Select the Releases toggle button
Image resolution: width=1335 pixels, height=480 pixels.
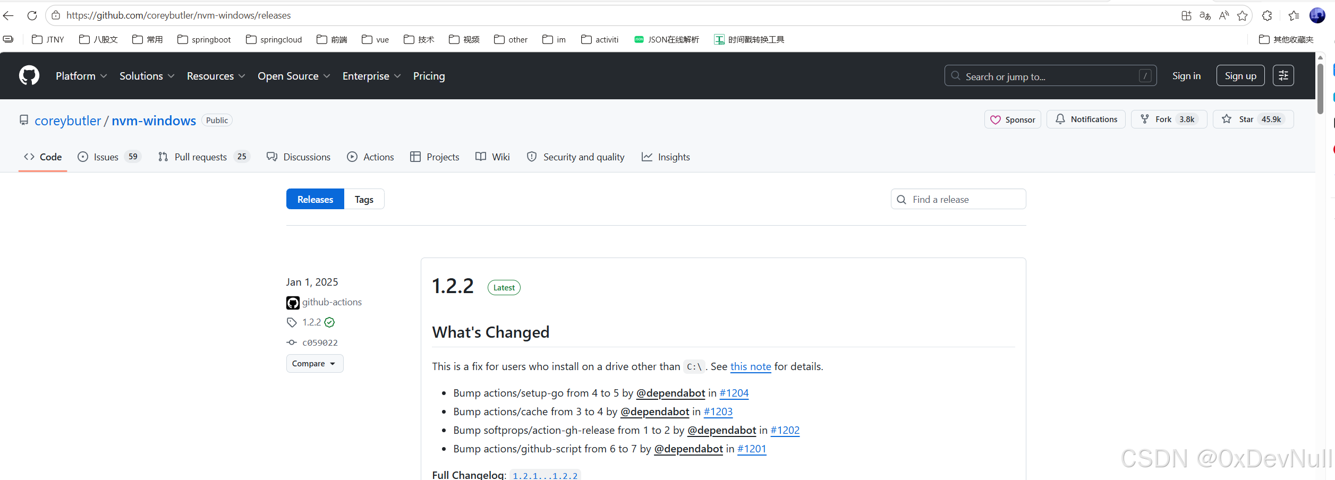315,199
